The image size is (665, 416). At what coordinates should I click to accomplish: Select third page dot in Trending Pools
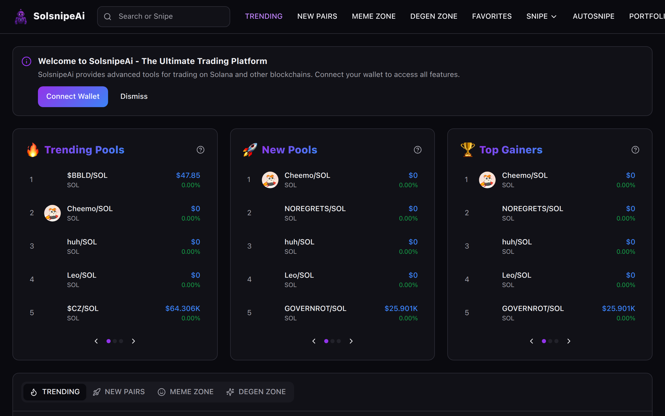pyautogui.click(x=121, y=341)
